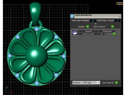Select the top gem on the pendant
126x95 pixels.
pyautogui.click(x=36, y=29)
